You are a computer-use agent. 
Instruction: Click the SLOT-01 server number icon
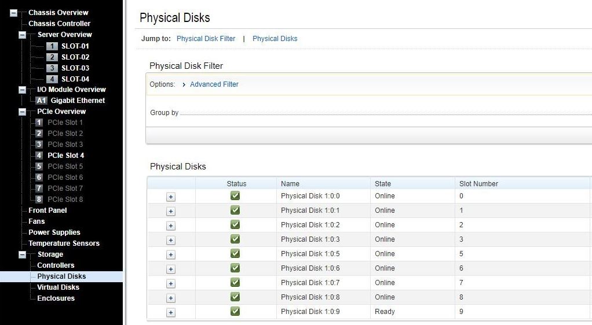(52, 46)
